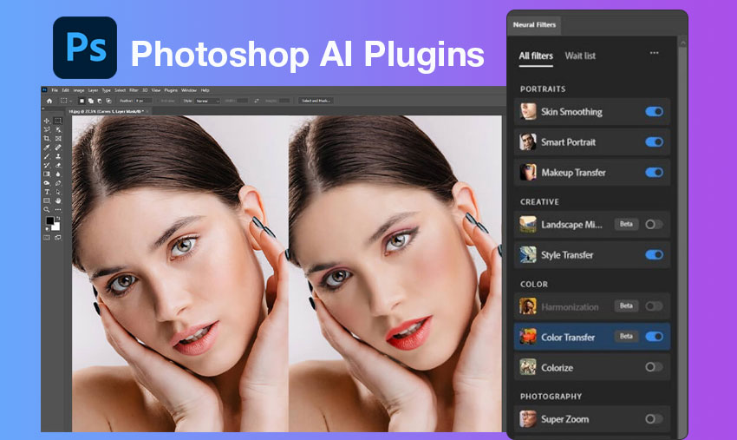Select the Hand tool
This screenshot has height=440, width=737.
pyautogui.click(x=58, y=200)
